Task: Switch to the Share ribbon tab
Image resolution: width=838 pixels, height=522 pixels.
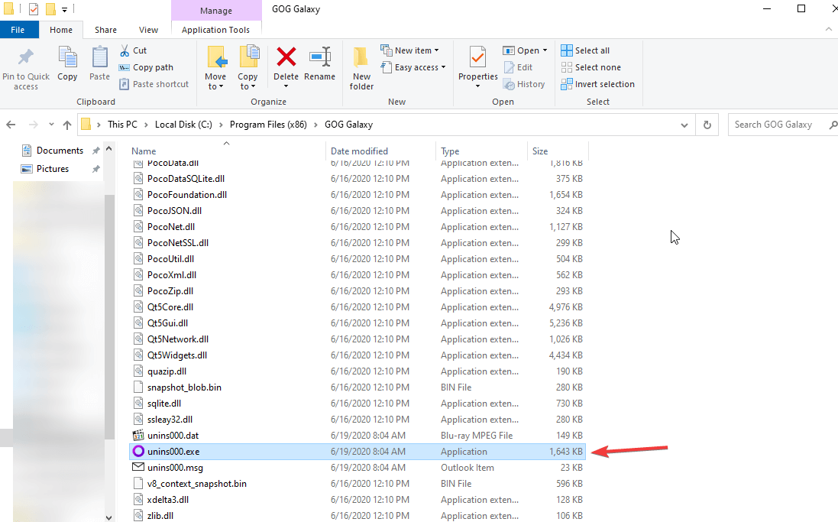Action: point(106,30)
